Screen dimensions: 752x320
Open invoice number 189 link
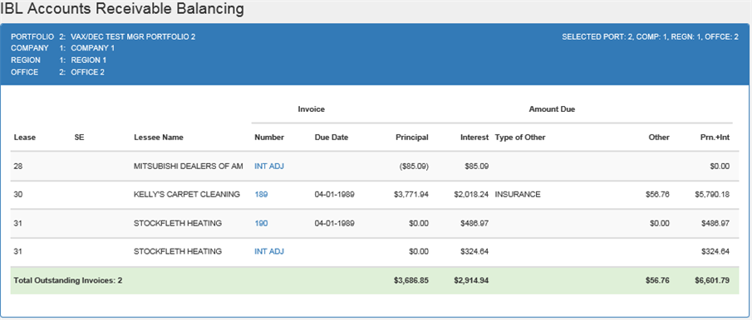click(x=261, y=195)
